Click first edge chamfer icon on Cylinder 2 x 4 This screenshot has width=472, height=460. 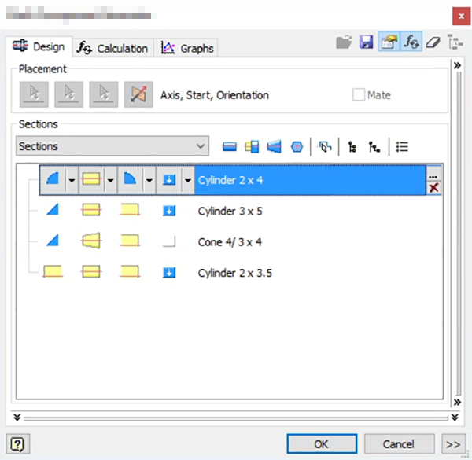53,179
